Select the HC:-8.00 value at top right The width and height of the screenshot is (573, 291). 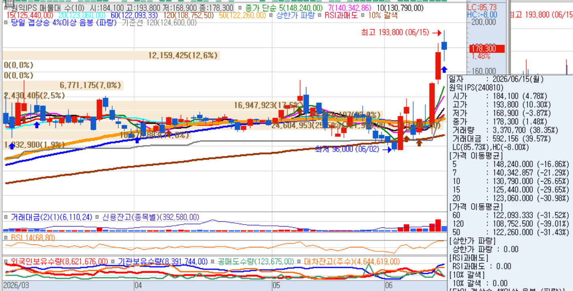[x=482, y=15]
